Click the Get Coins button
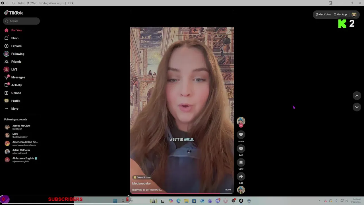This screenshot has height=205, width=364. point(323,15)
